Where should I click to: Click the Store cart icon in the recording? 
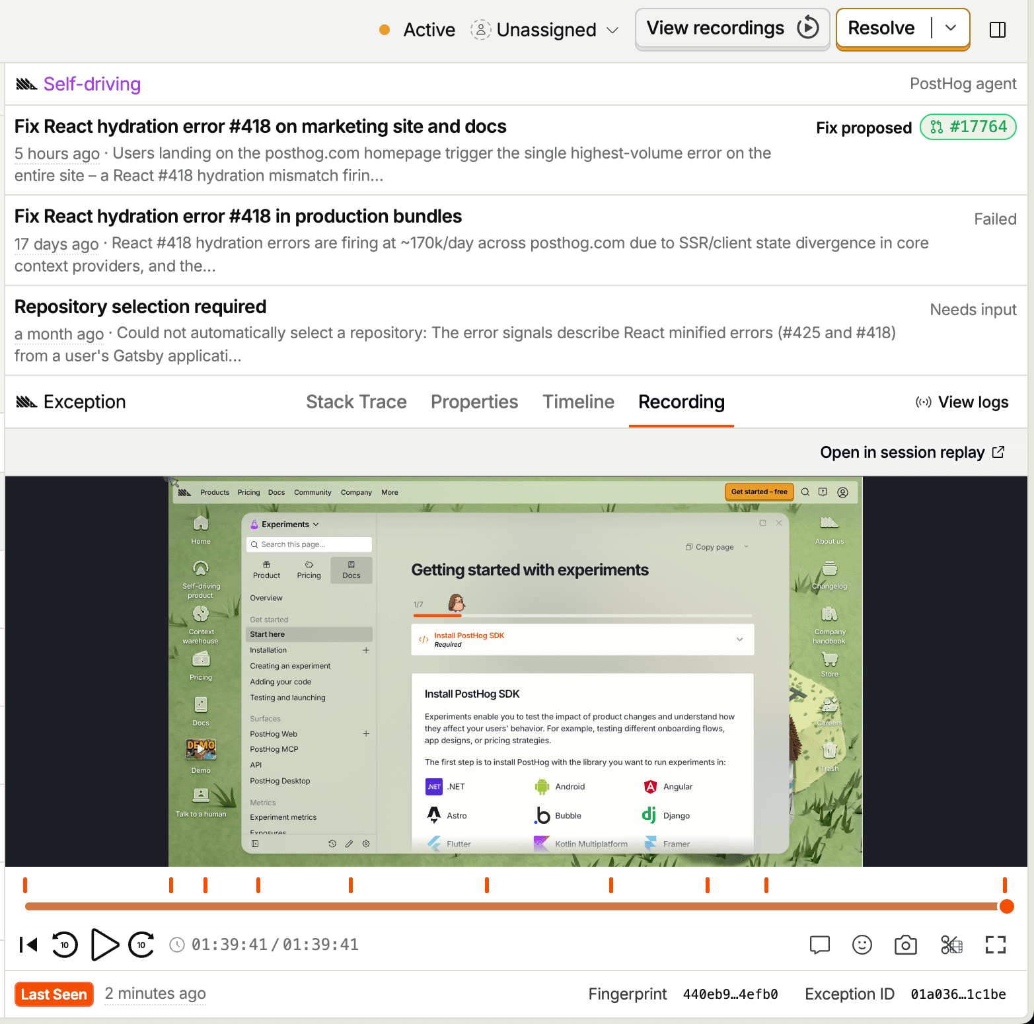click(829, 663)
